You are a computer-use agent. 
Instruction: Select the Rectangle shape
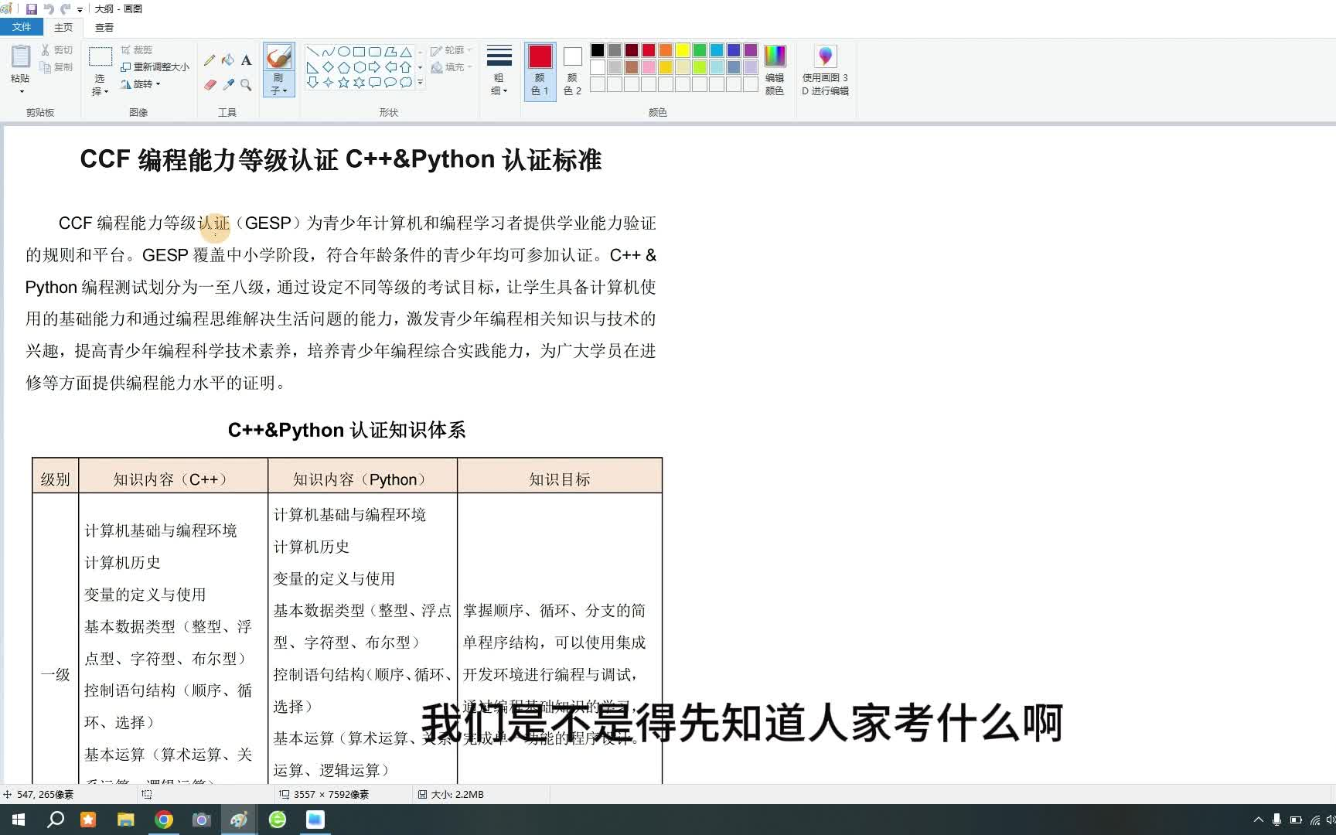point(359,52)
